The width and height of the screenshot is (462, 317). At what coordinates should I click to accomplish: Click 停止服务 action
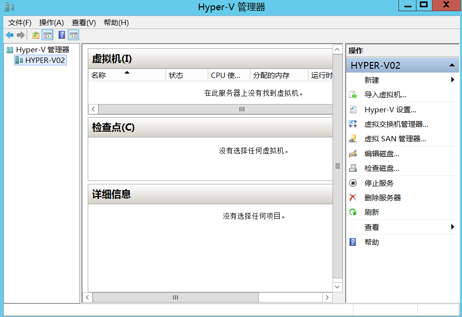pyautogui.click(x=379, y=183)
